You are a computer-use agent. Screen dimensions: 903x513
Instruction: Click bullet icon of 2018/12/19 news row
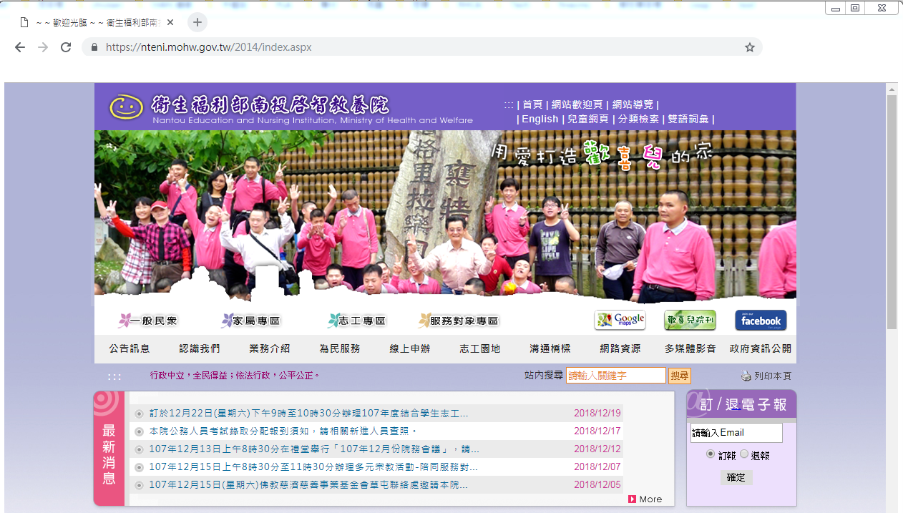pyautogui.click(x=140, y=414)
